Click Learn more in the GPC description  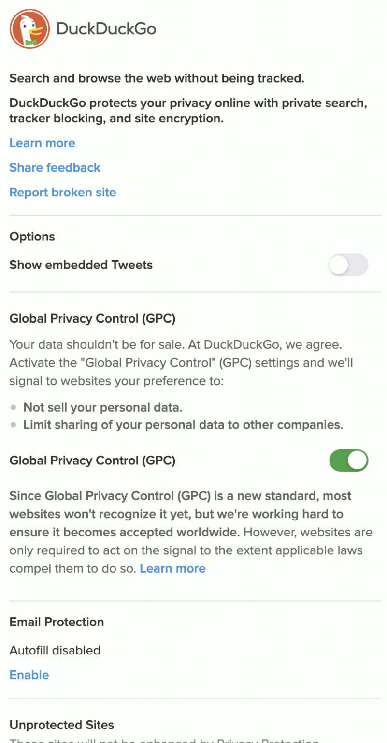coord(172,568)
